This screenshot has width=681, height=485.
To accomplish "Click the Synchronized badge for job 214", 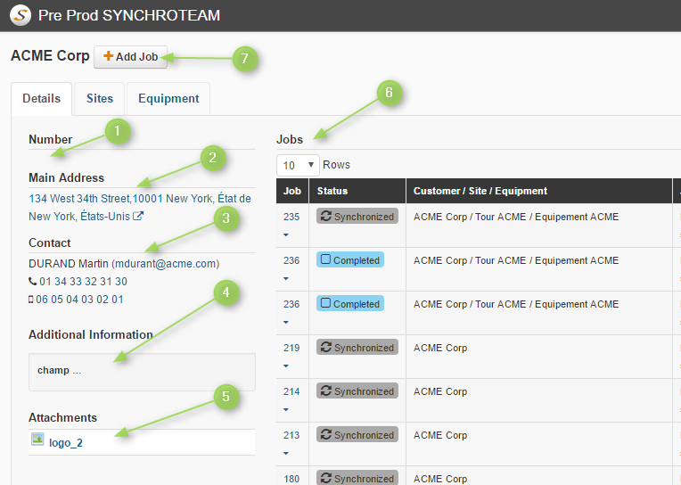I will click(357, 390).
